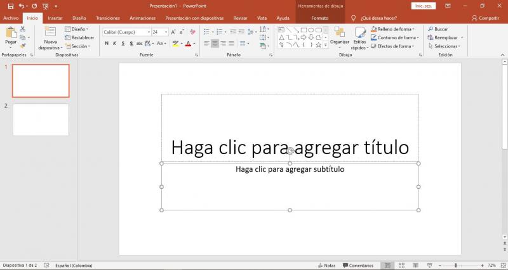
Task: Start the slideshow from the quick access toolbar icon
Action: click(46, 6)
